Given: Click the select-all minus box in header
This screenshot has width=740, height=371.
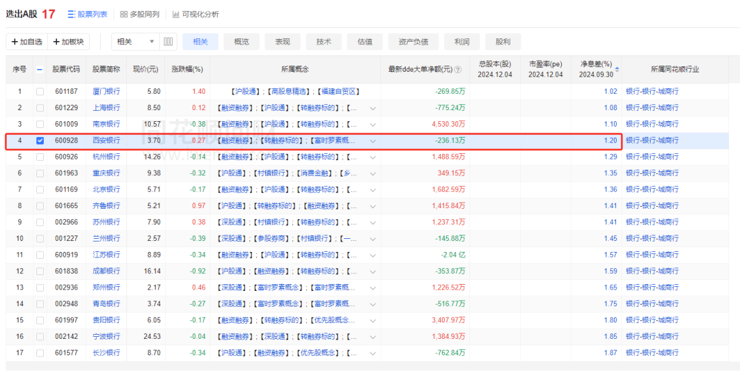Looking at the screenshot, I should coord(40,70).
